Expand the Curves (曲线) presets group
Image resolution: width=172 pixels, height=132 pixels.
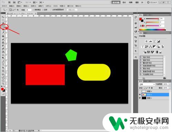[x=141, y=60]
